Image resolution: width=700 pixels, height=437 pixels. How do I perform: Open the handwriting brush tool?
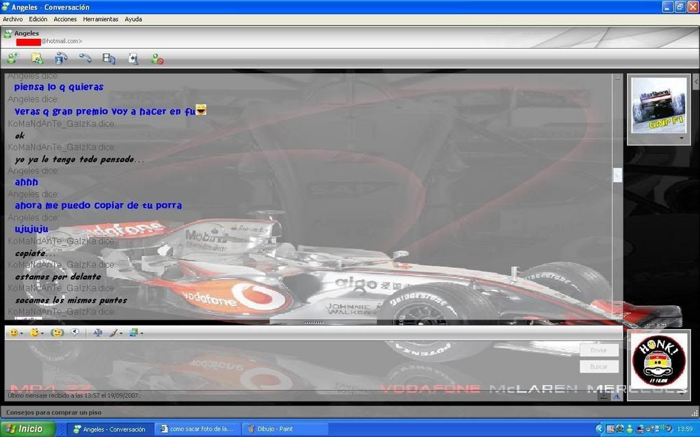click(113, 333)
